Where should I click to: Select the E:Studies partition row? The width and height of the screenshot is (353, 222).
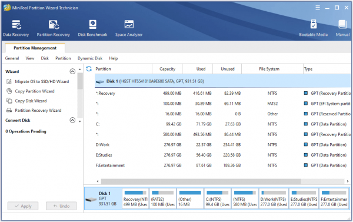223,155
